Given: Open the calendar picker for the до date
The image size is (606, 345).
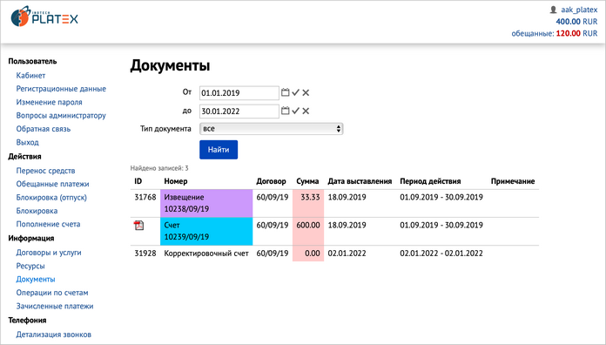Looking at the screenshot, I should click(286, 111).
